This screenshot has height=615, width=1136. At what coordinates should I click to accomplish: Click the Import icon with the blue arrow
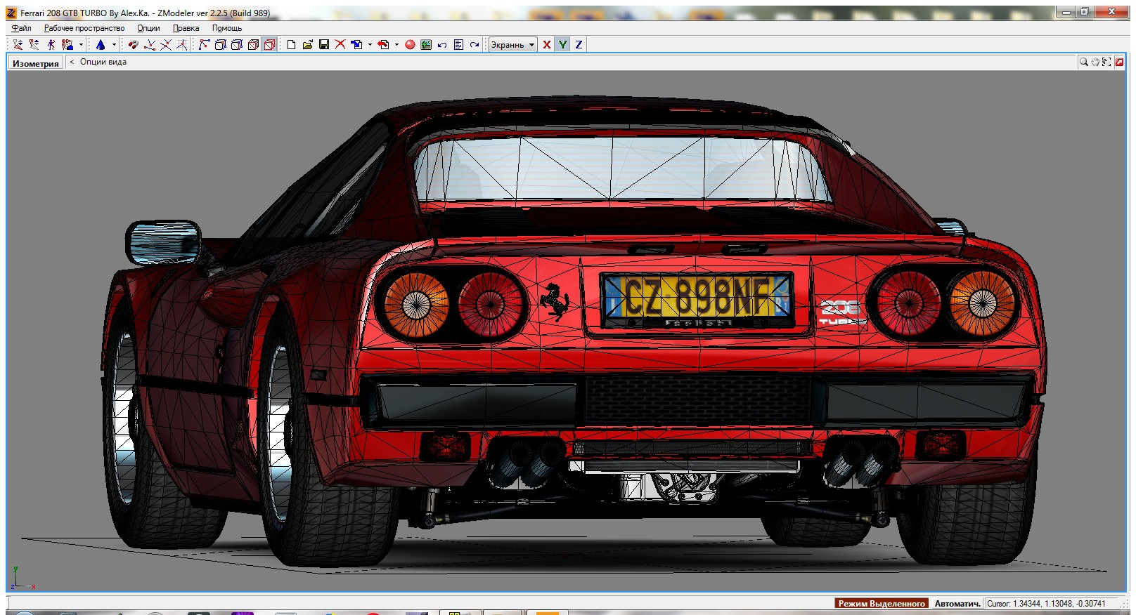click(356, 44)
